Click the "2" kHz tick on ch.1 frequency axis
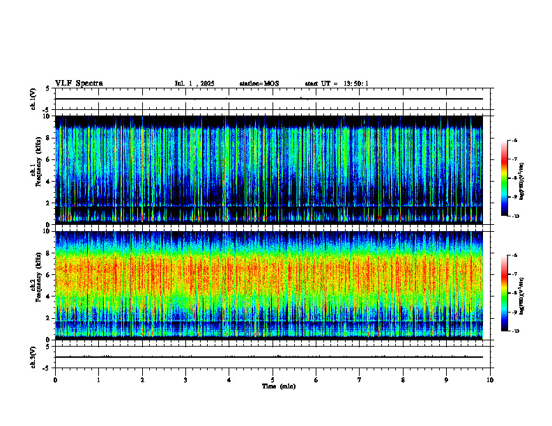Screen dimensions: 552x426 49,203
